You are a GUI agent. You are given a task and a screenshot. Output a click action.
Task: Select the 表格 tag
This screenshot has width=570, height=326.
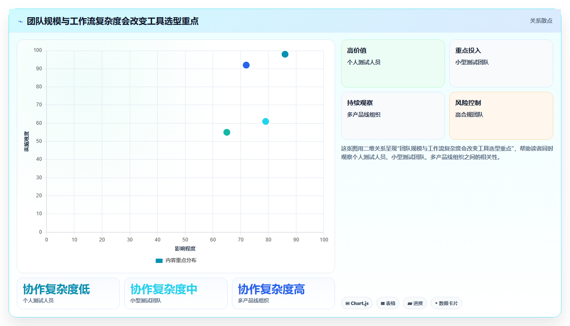pyautogui.click(x=388, y=303)
